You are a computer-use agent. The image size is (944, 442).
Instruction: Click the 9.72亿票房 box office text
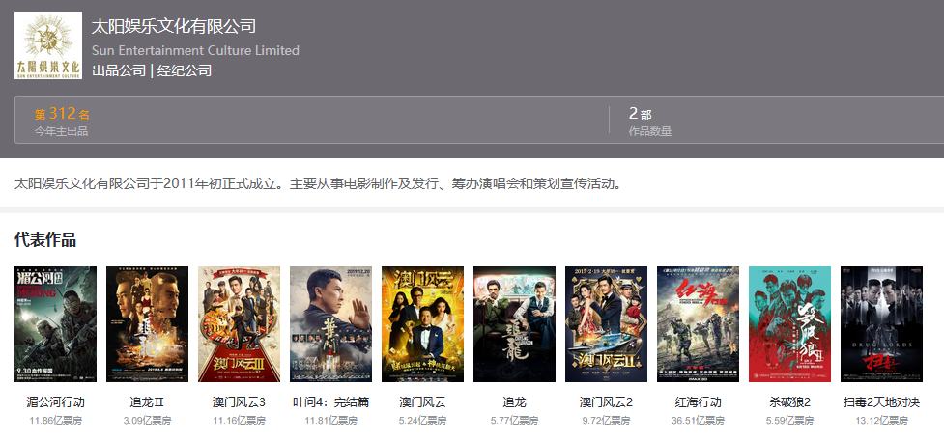tap(606, 421)
